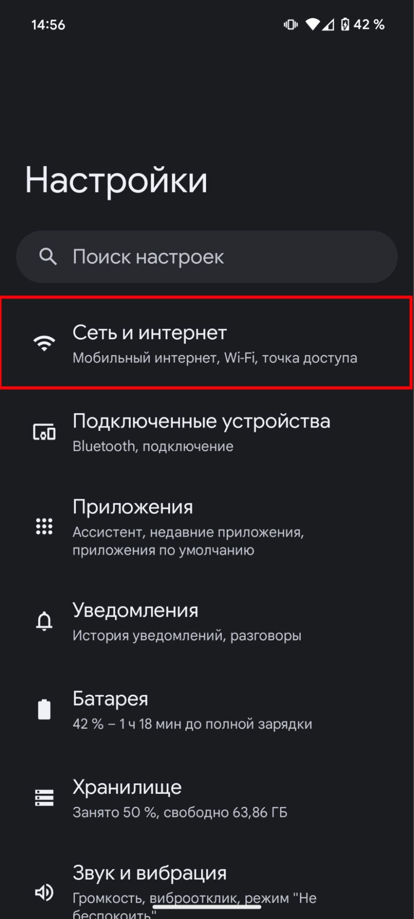Tap the magnifier icon in search bar
The image size is (414, 919).
click(48, 257)
